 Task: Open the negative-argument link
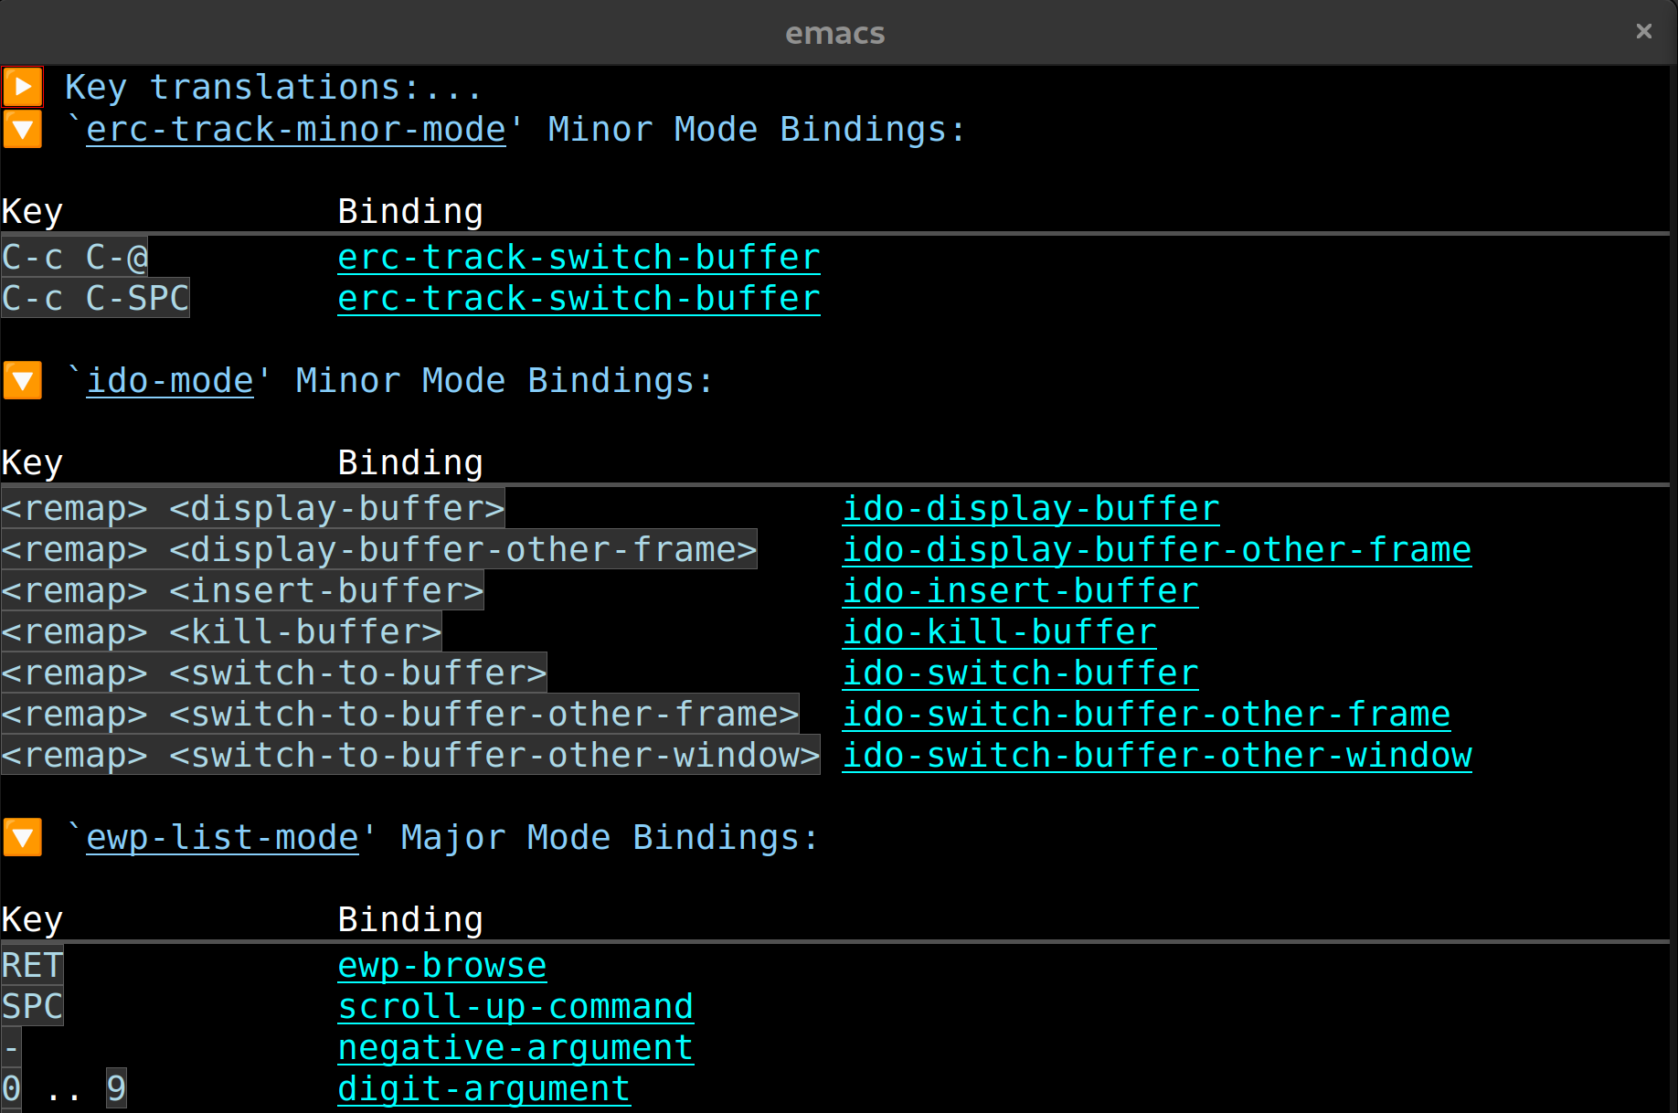515,1048
